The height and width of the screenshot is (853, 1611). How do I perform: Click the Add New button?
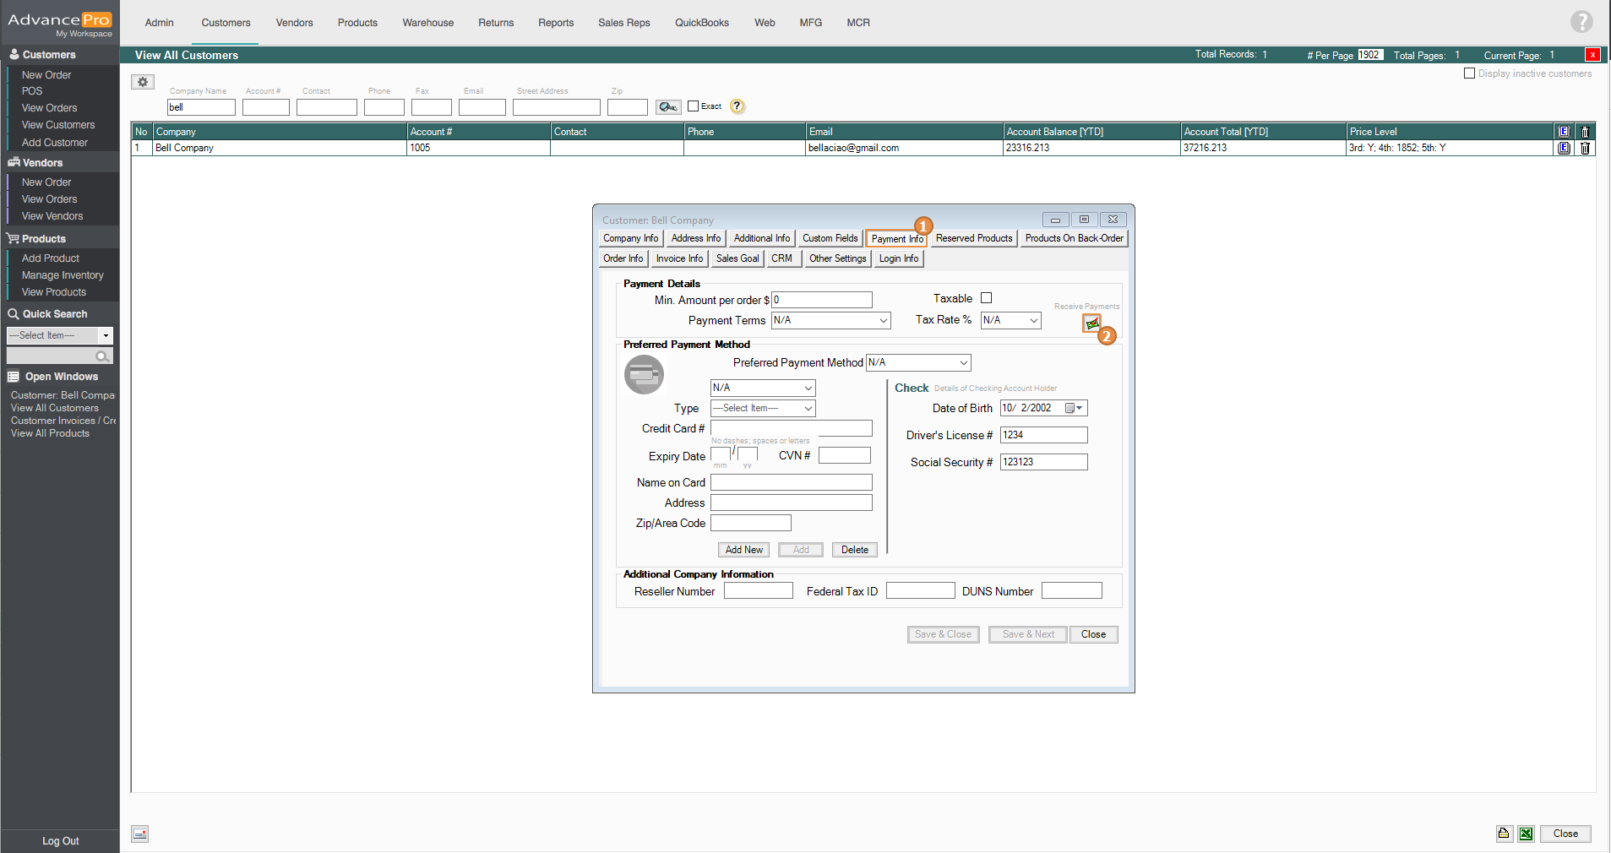[743, 550]
